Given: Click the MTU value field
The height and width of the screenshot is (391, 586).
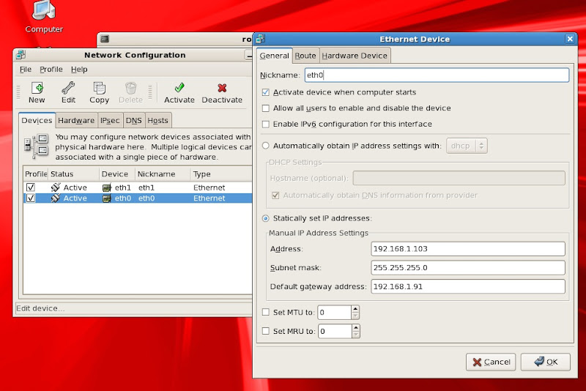Looking at the screenshot, I should pos(335,312).
